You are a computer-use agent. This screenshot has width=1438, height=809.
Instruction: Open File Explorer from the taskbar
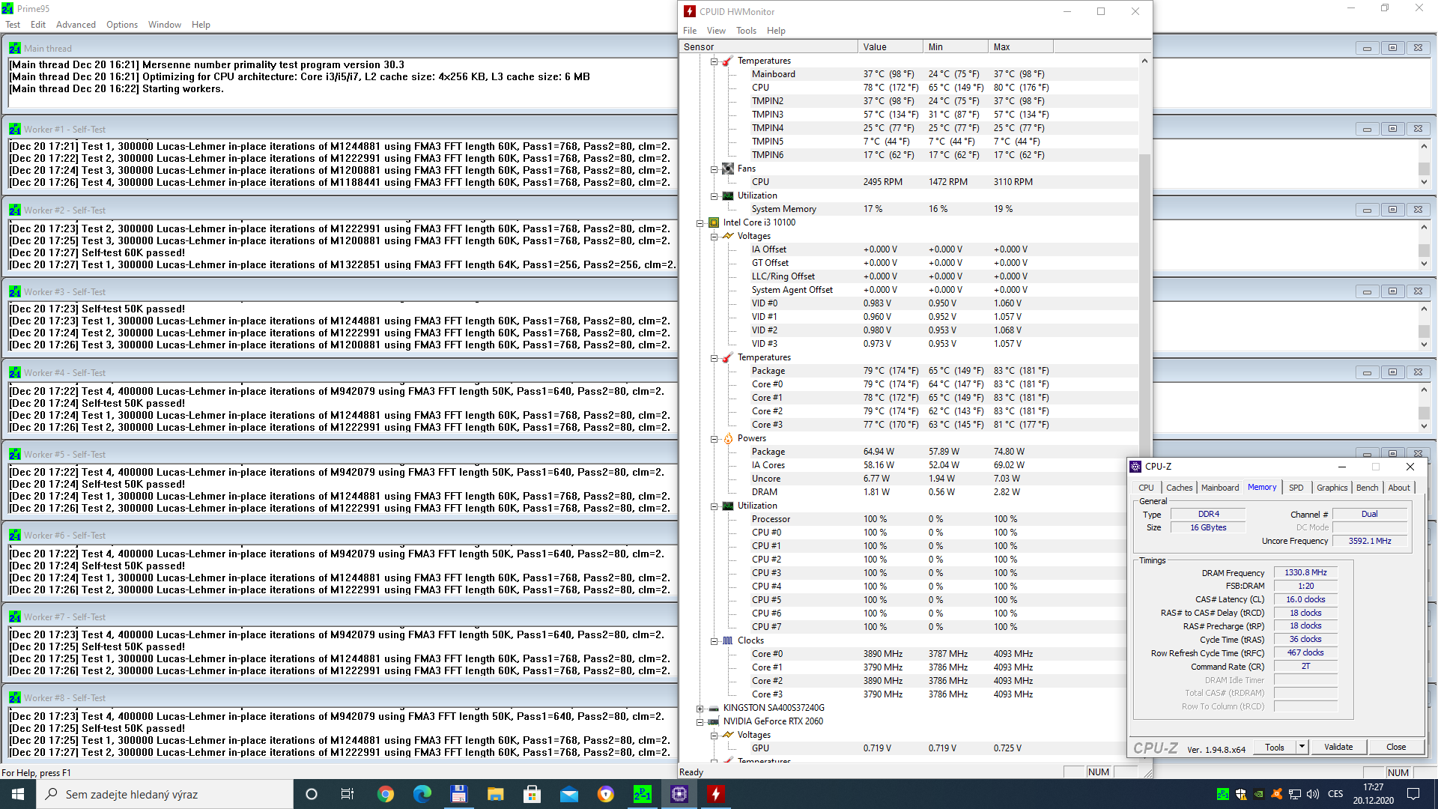[x=496, y=794]
